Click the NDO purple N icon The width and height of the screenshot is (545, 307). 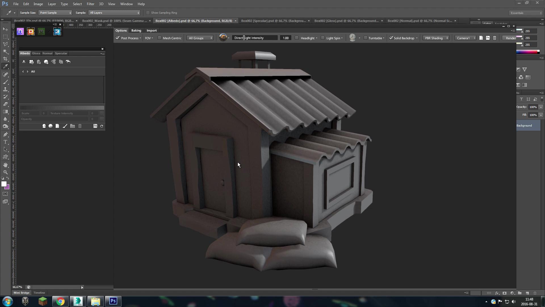coord(20,32)
